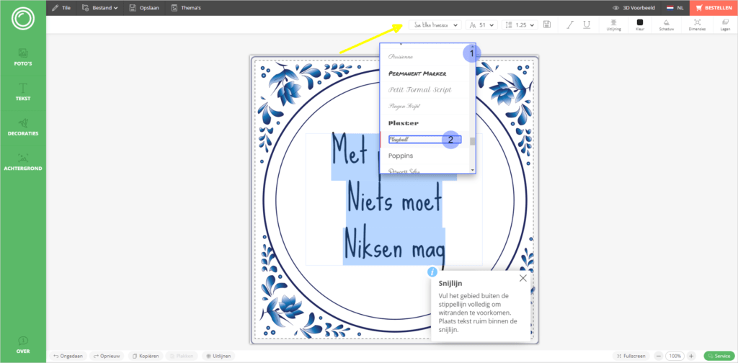Open the Lagen layers panel
The width and height of the screenshot is (738, 363).
(x=724, y=24)
